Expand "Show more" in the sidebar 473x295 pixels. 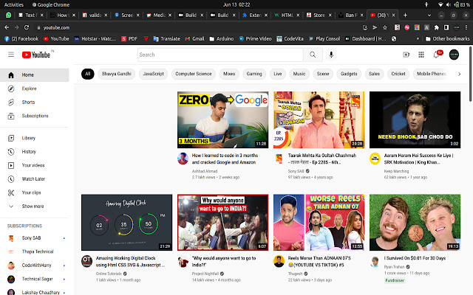33,206
